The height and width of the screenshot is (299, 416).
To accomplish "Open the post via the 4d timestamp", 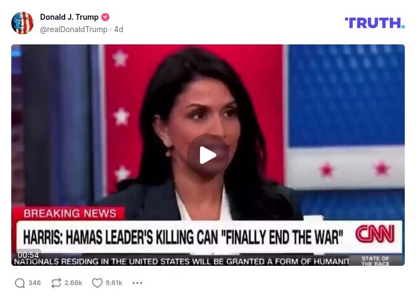I will coord(119,29).
